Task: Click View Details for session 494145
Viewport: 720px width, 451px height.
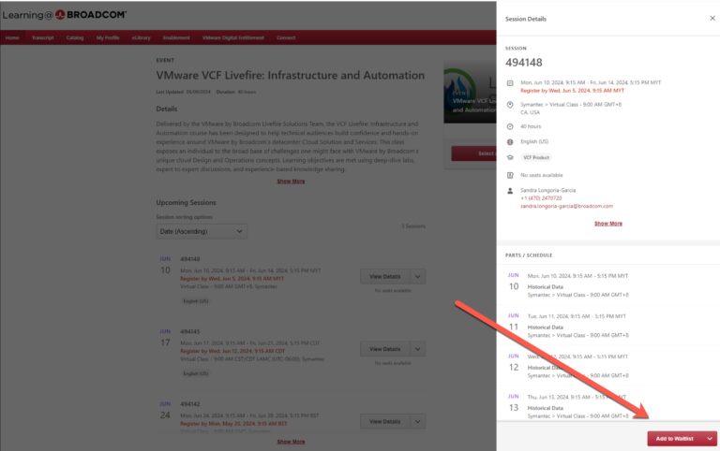Action: 384,349
